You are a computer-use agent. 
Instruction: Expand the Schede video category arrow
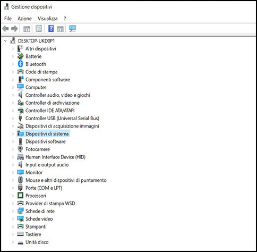coord(13,219)
